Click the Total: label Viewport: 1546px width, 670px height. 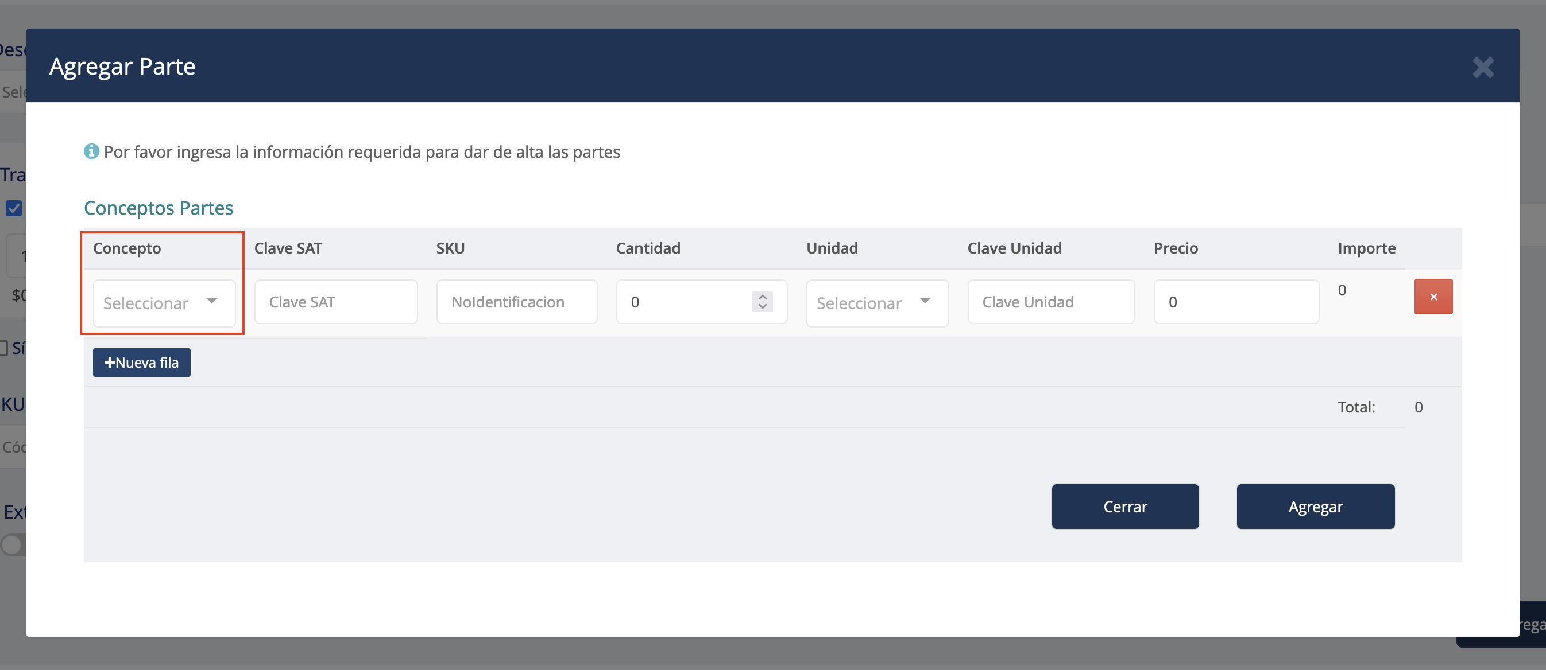coord(1356,407)
